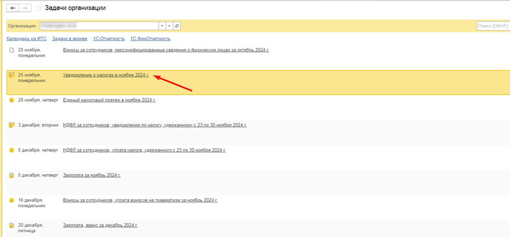Viewport: 510px width, 237px height.
Task: Click the Задачи организации page title
Action: 75,8
